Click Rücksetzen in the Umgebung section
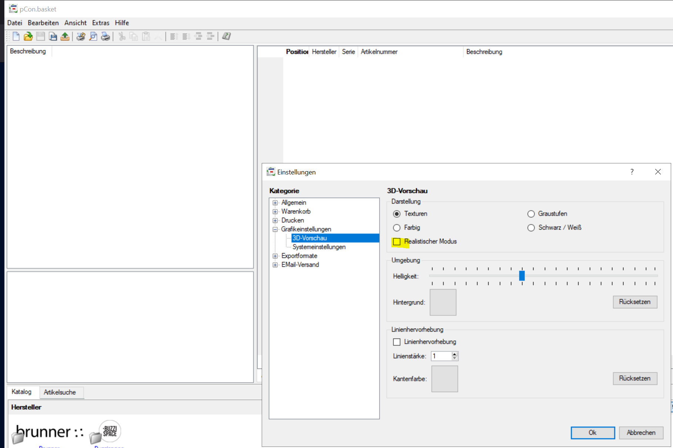This screenshot has width=673, height=448. click(x=635, y=302)
